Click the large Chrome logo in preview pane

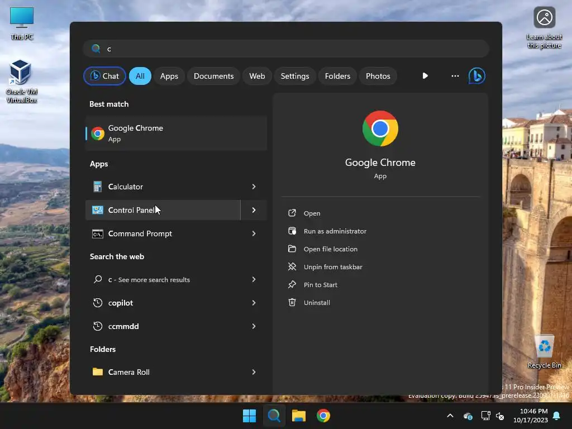click(380, 128)
